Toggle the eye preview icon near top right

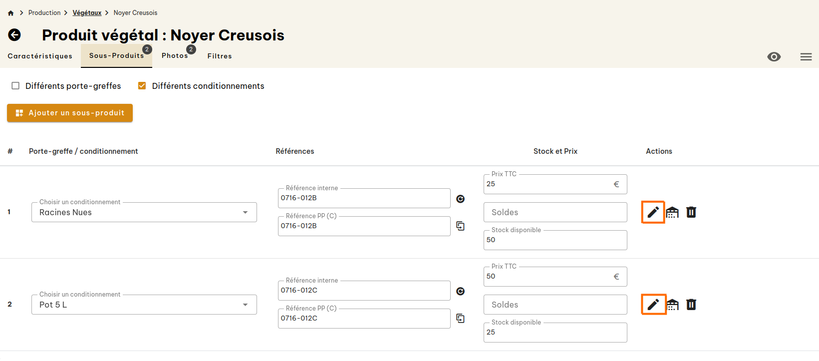pyautogui.click(x=774, y=57)
